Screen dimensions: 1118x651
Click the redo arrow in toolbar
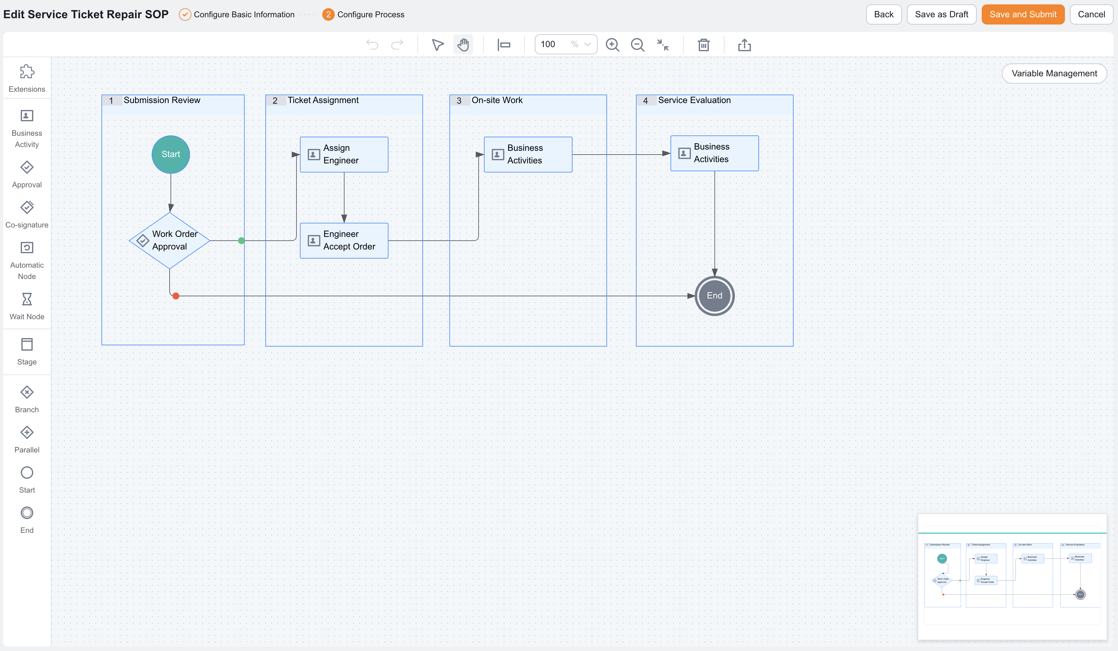pos(397,44)
